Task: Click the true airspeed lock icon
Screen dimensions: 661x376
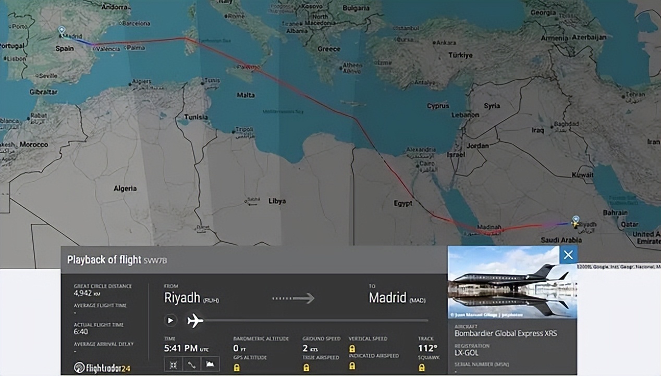Action: tap(307, 367)
